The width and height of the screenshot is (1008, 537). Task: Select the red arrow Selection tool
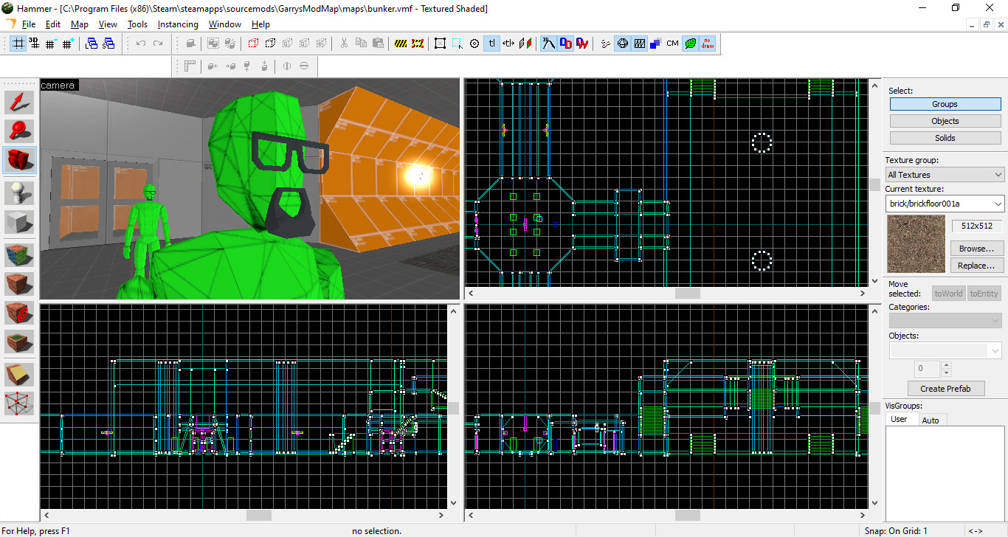pyautogui.click(x=19, y=102)
